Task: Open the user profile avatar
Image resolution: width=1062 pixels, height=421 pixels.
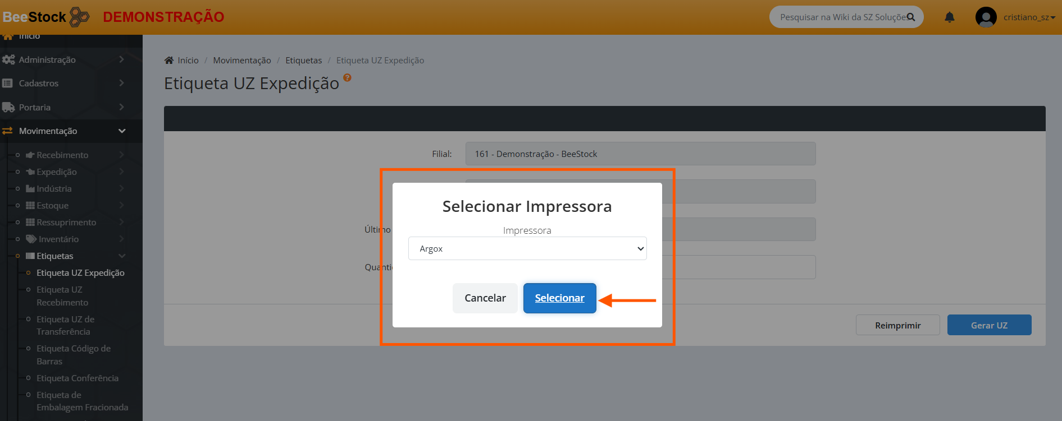Action: coord(986,17)
